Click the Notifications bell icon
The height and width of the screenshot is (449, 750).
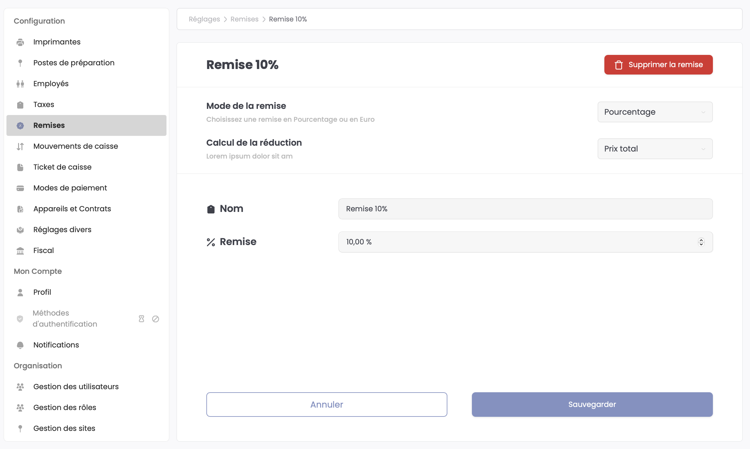coord(20,345)
